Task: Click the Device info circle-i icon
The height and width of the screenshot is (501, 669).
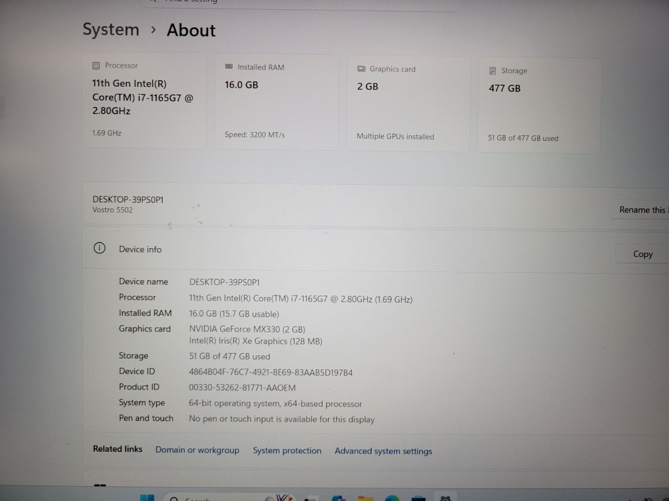Action: click(100, 248)
